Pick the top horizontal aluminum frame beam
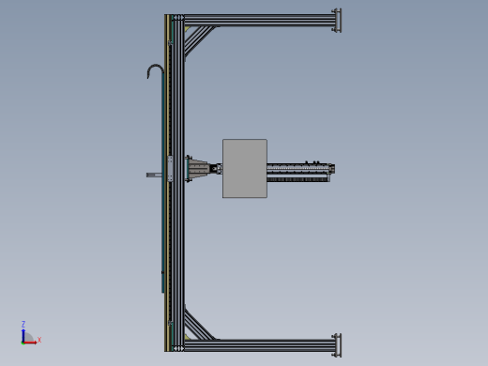 point(259,20)
